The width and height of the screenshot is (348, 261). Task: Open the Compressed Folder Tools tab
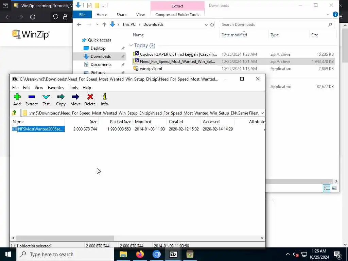click(x=177, y=14)
